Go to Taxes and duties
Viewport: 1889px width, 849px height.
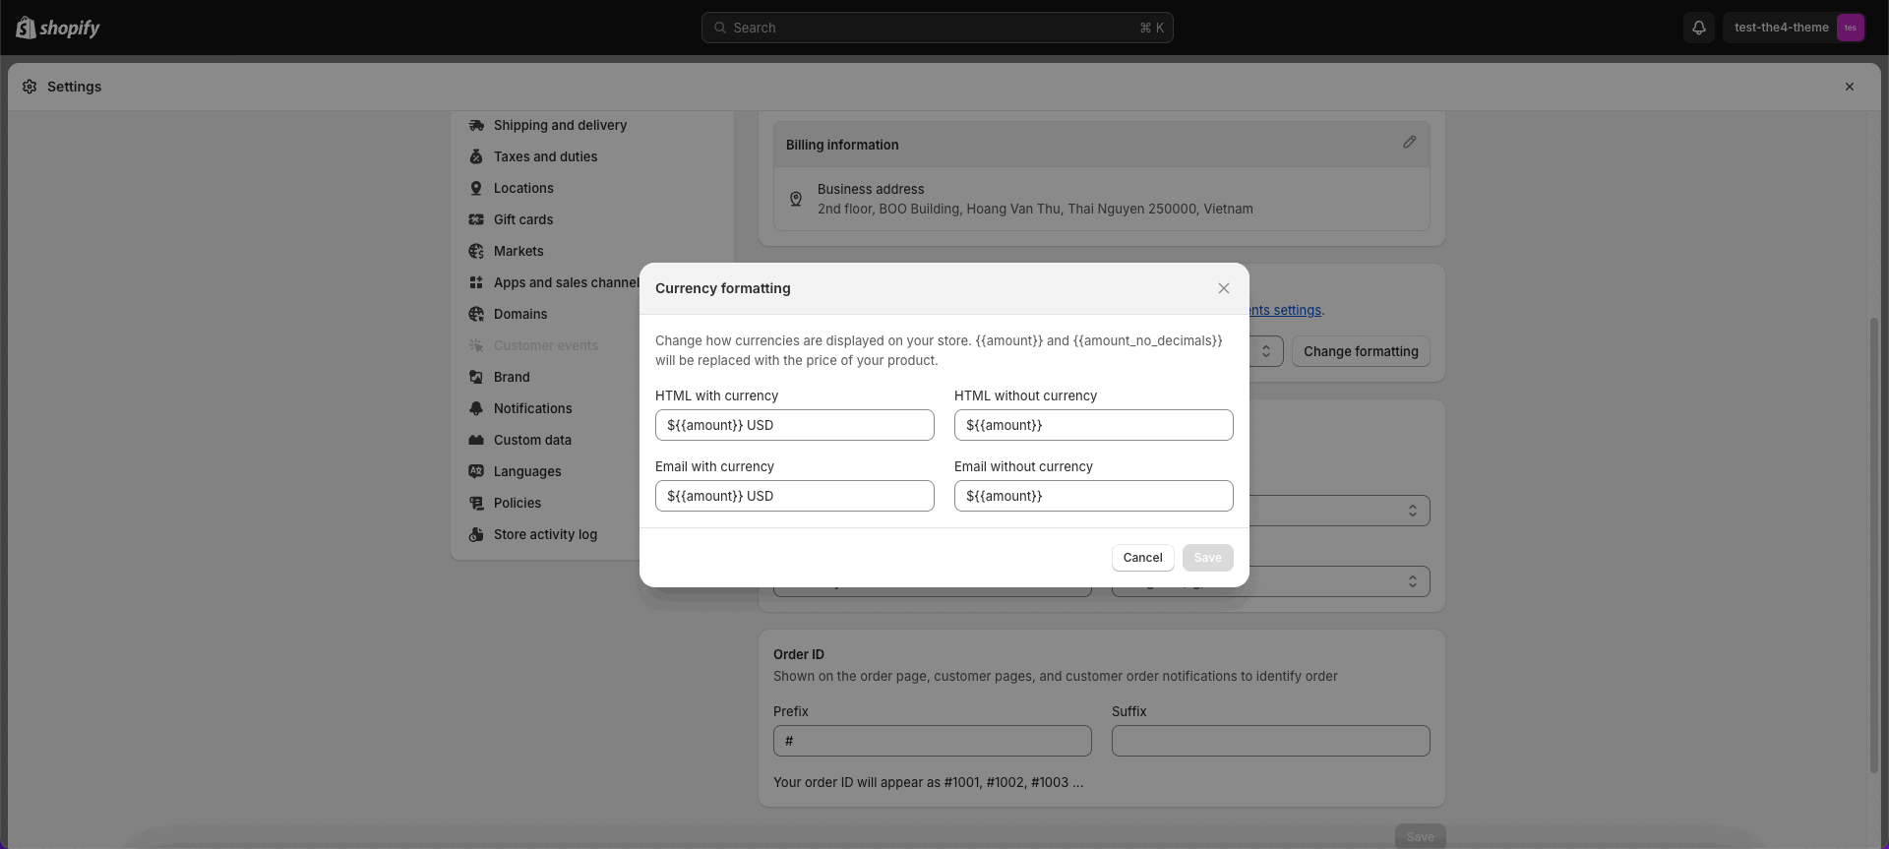(x=545, y=156)
